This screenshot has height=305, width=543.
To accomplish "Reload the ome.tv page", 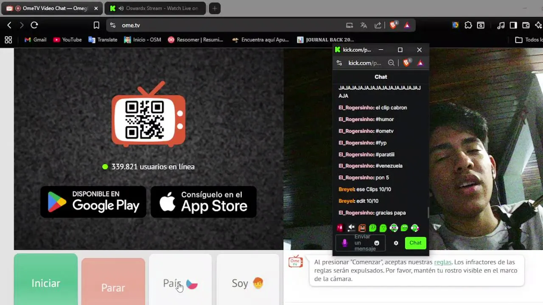I will [34, 25].
